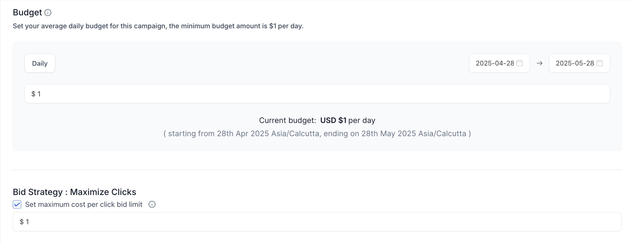Select the Daily budget type button
The height and width of the screenshot is (244, 633).
coord(40,63)
